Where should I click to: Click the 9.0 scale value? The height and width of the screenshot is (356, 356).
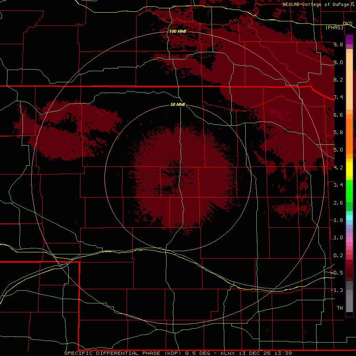pyautogui.click(x=338, y=62)
